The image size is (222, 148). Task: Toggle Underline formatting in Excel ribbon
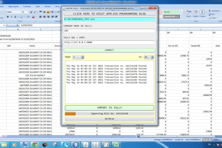click(x=15, y=17)
